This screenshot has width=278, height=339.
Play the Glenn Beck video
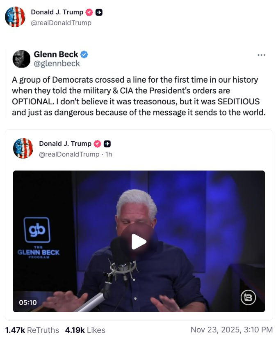pyautogui.click(x=139, y=242)
